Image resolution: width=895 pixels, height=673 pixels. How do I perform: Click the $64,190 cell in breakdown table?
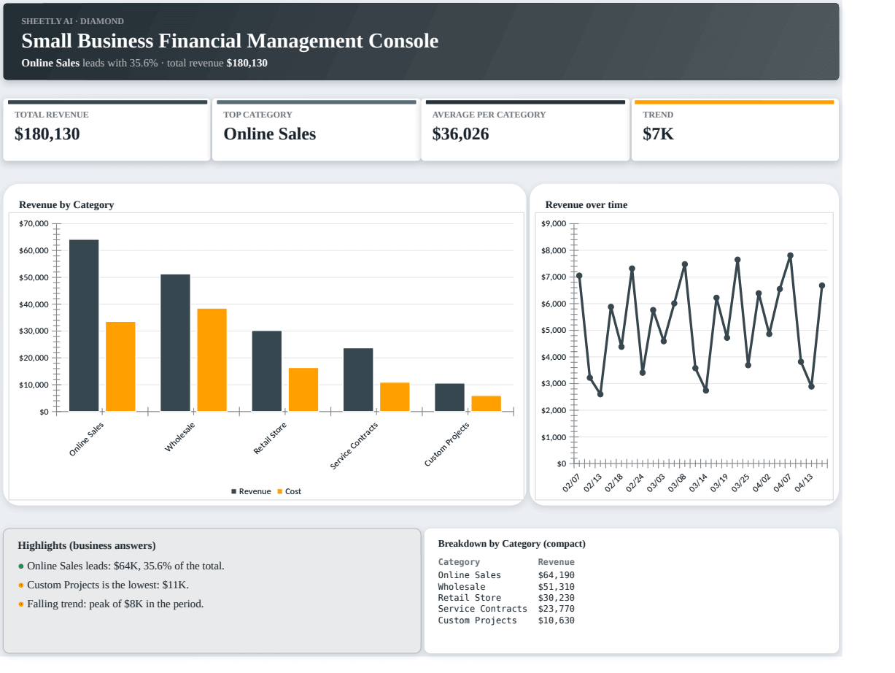556,575
